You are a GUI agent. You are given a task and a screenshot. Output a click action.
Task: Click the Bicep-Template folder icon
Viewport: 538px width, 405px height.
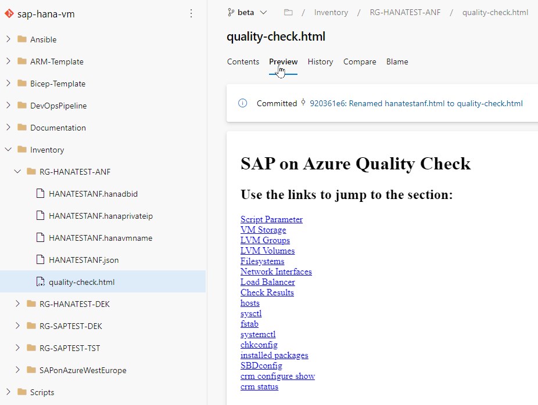coord(22,83)
